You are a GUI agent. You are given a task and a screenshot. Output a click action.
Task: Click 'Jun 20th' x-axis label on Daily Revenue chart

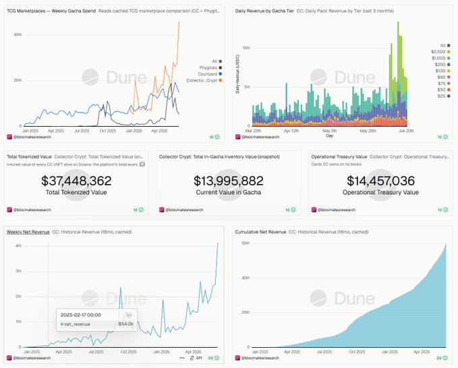point(406,131)
